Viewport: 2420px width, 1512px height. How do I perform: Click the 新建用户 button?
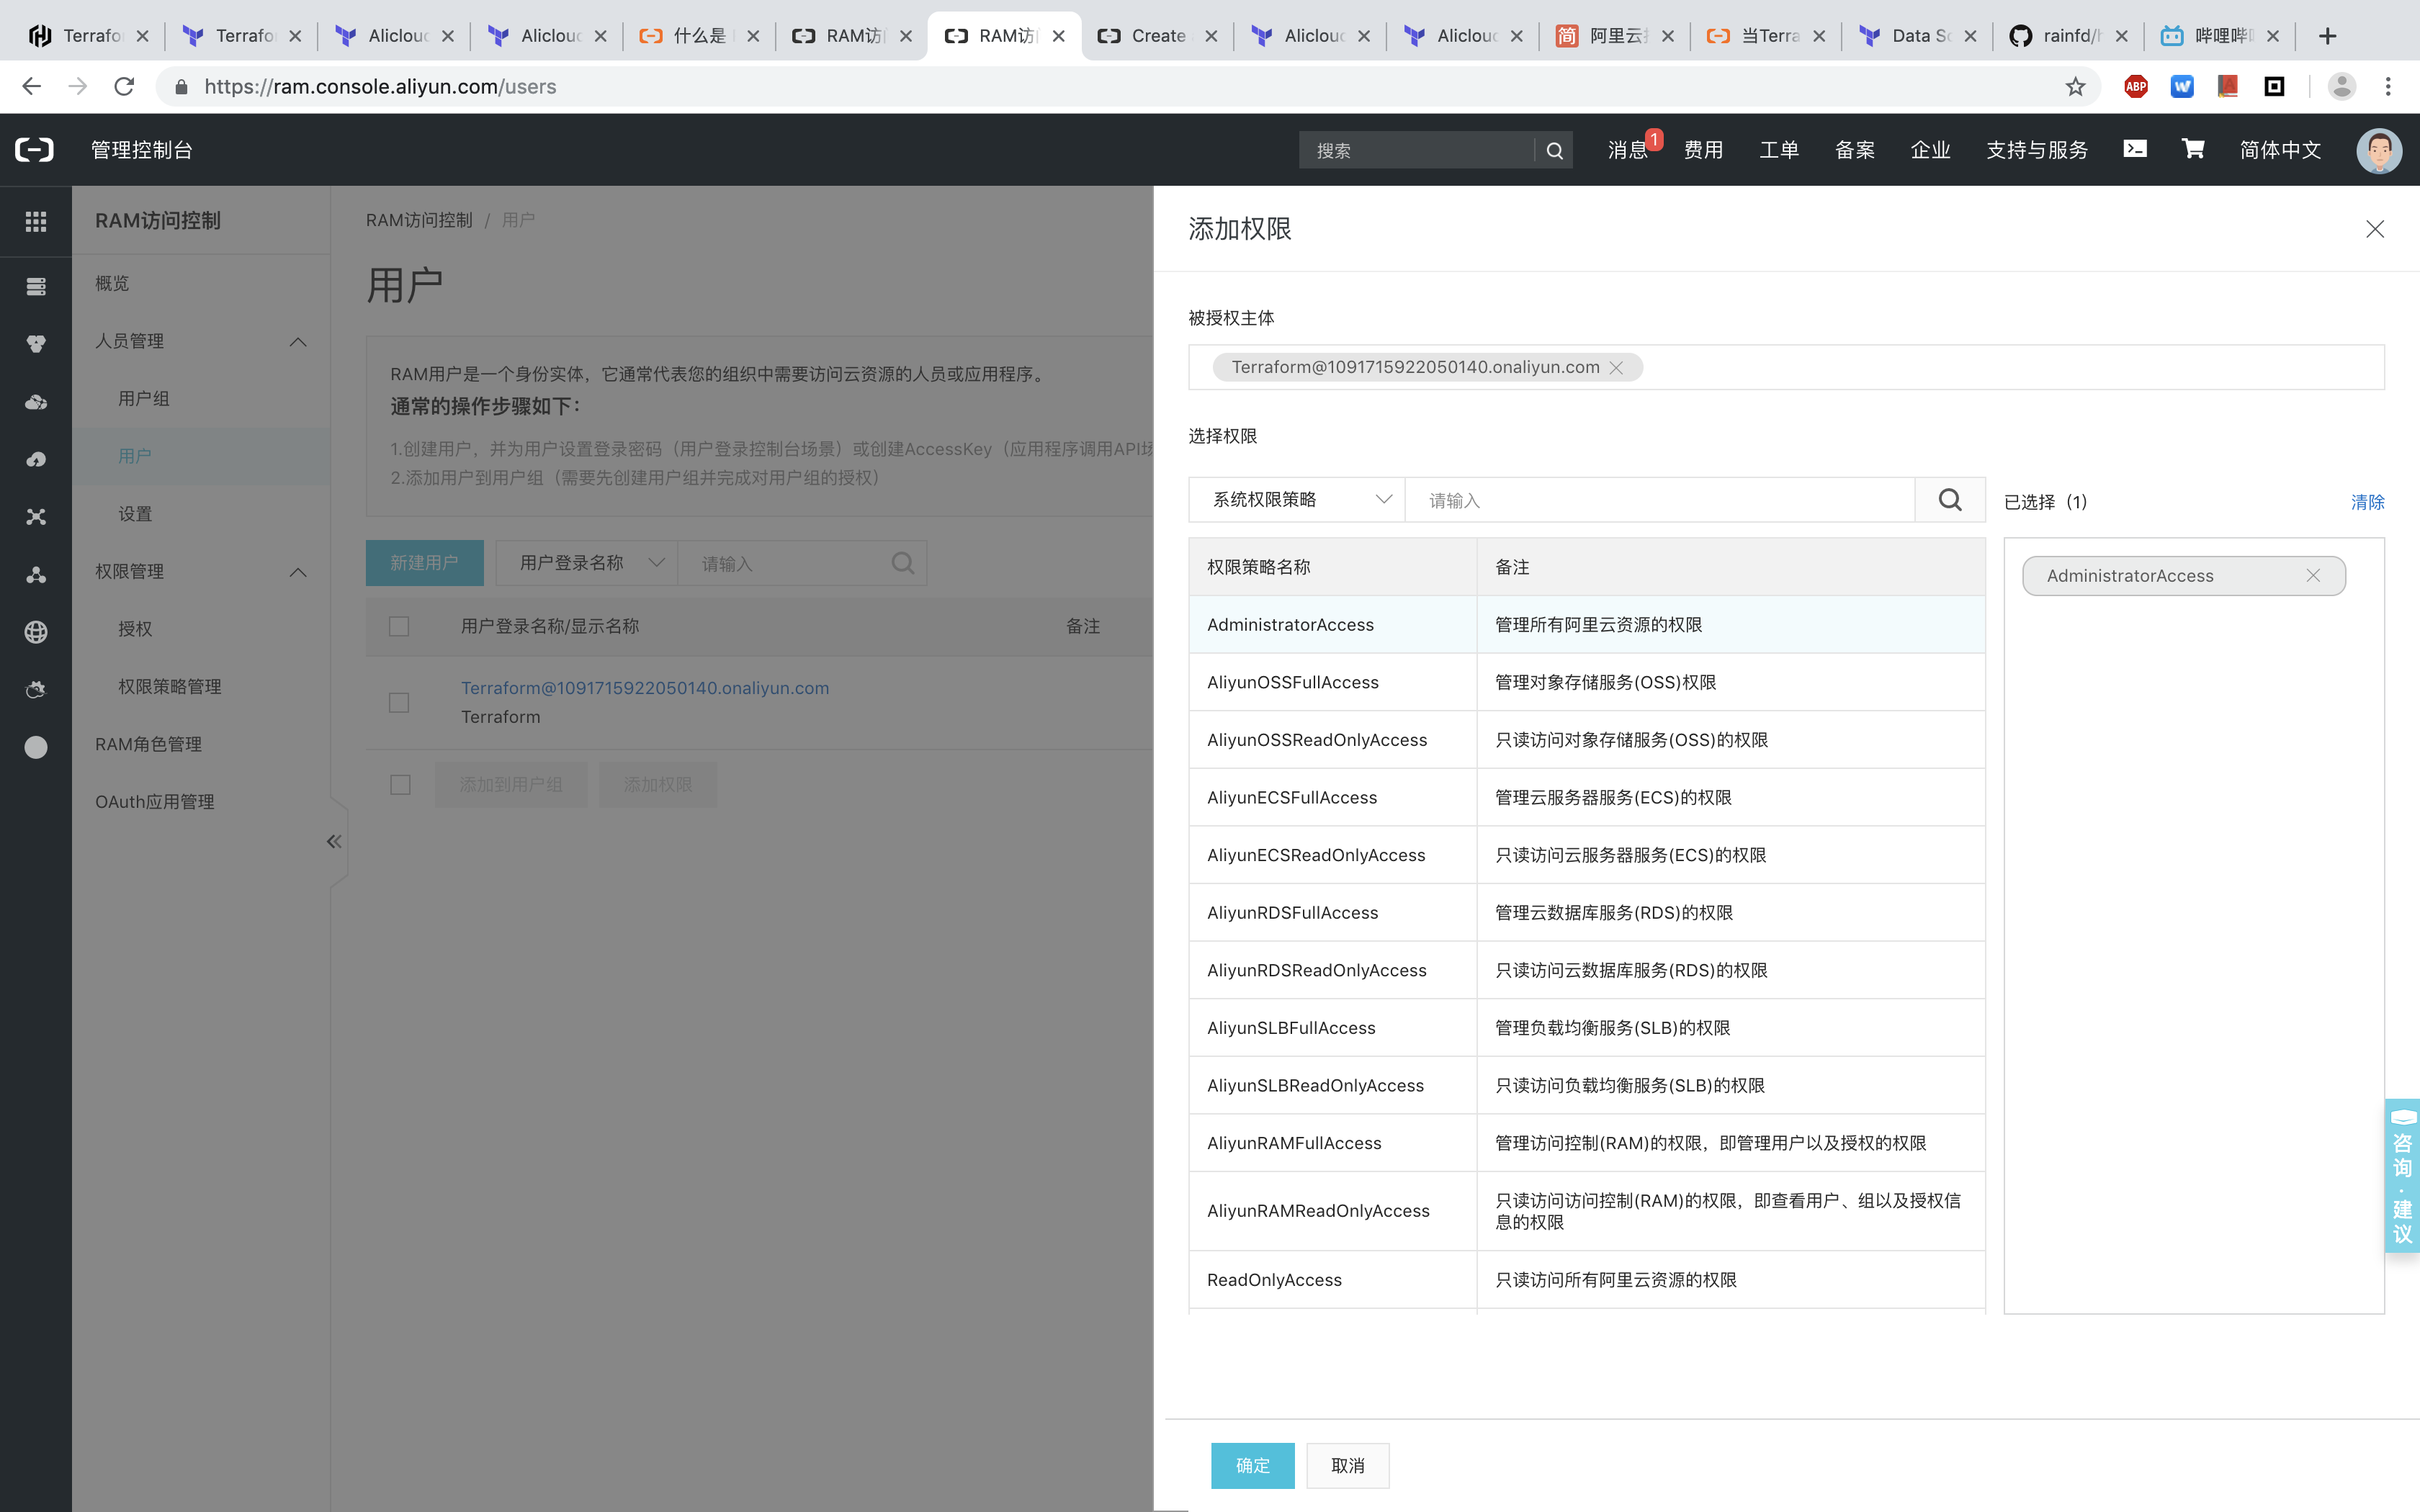[424, 562]
